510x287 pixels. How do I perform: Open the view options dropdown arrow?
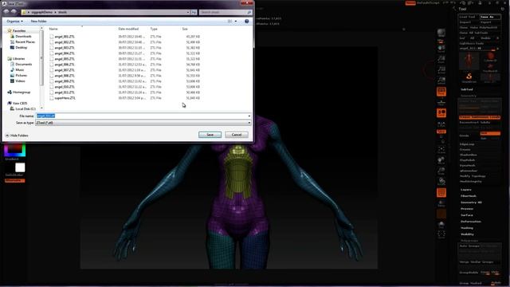click(x=236, y=22)
